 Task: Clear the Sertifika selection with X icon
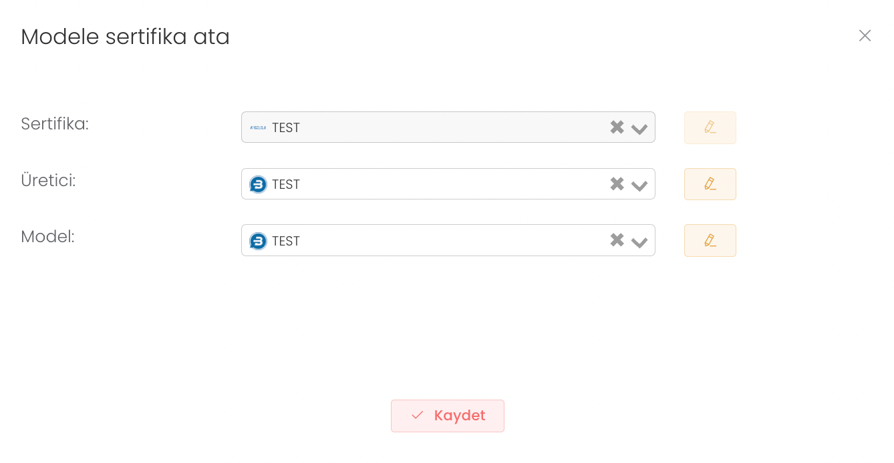click(x=617, y=127)
